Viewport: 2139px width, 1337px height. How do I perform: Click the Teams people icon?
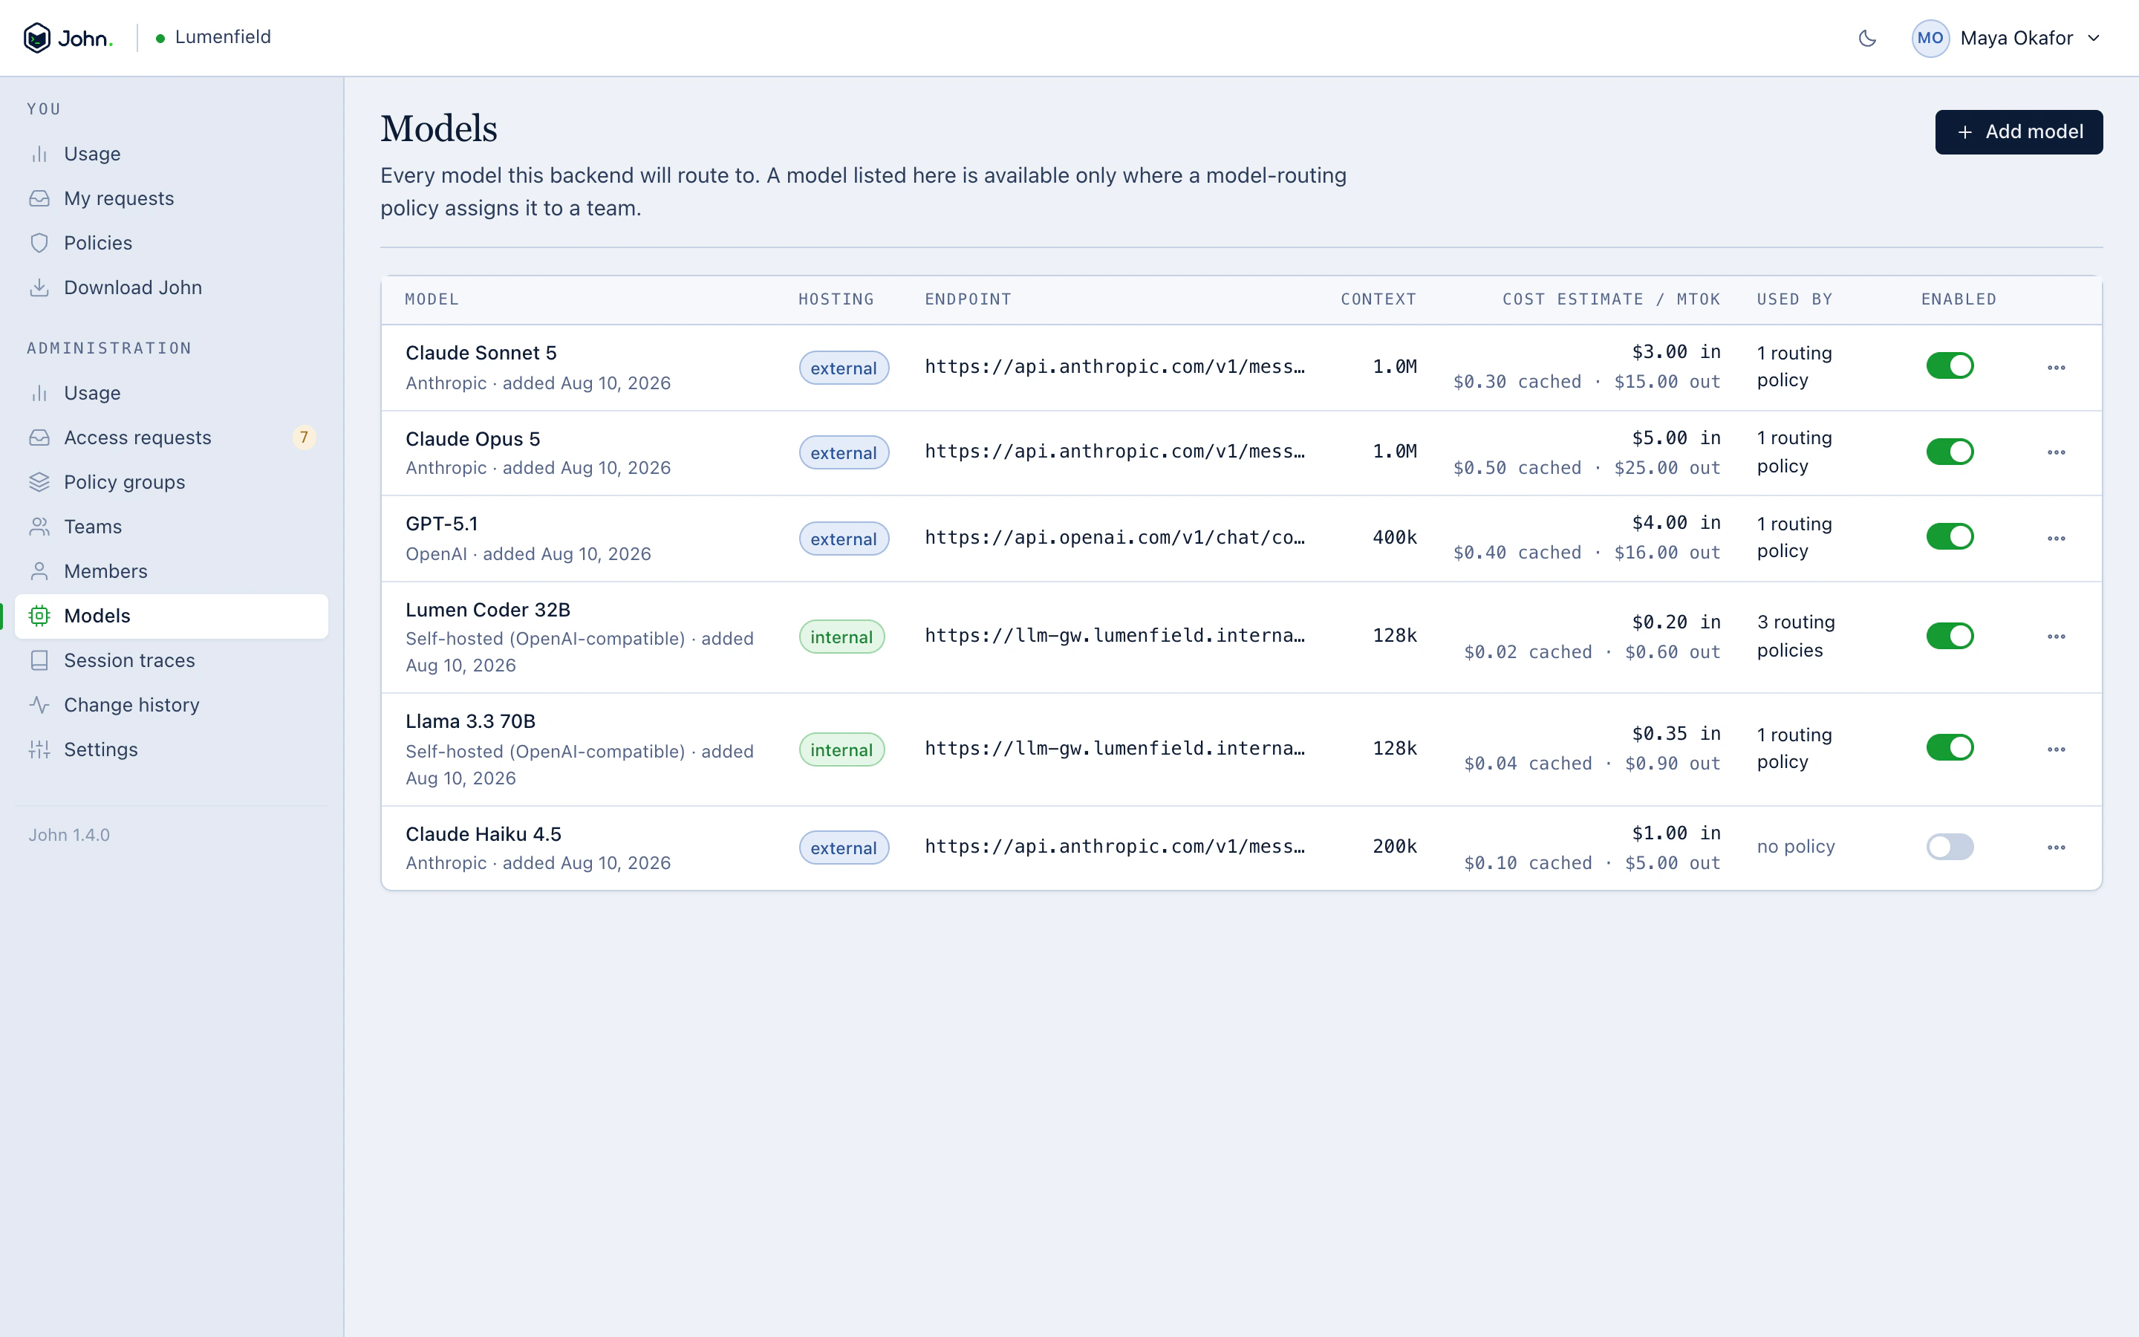[x=39, y=527]
